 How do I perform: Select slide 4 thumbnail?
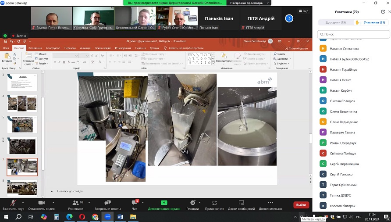(x=22, y=103)
